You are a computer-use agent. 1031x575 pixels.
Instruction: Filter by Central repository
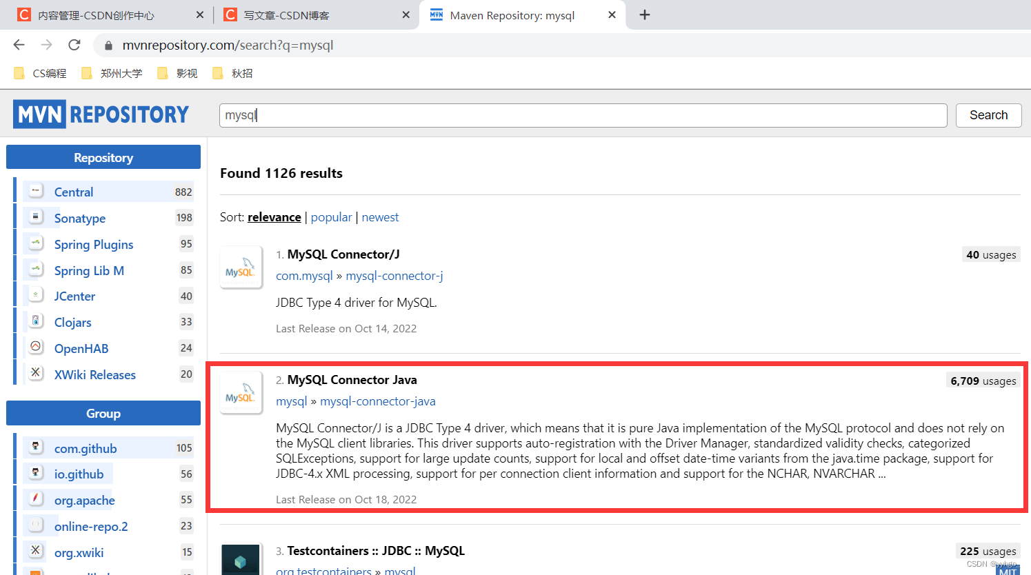(74, 192)
